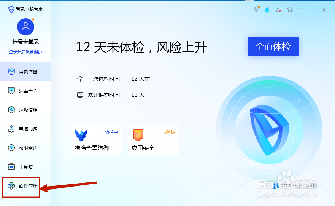Viewport: 335px width, 206px height.
Task: Open the user account avatar
Action: point(25,27)
